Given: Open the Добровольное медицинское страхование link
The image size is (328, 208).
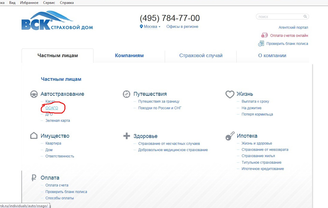Looking at the screenshot, I should click(x=173, y=150).
